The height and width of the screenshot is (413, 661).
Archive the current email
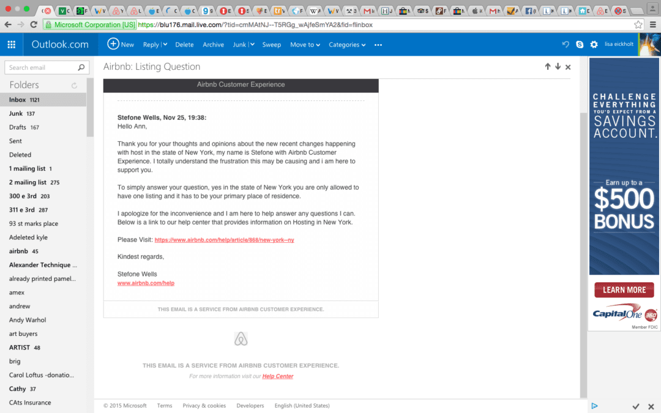pos(214,45)
